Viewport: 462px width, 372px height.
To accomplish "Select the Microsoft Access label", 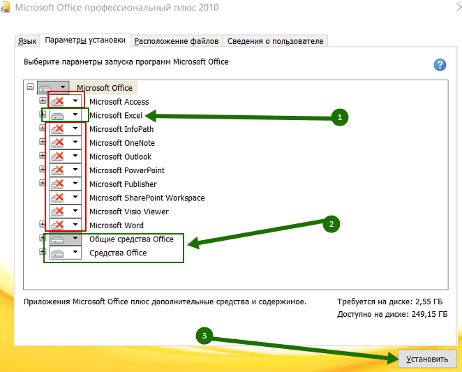I will tap(119, 102).
